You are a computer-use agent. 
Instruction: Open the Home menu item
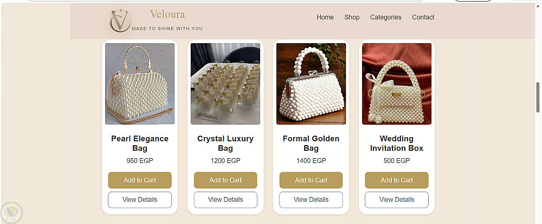(x=325, y=17)
